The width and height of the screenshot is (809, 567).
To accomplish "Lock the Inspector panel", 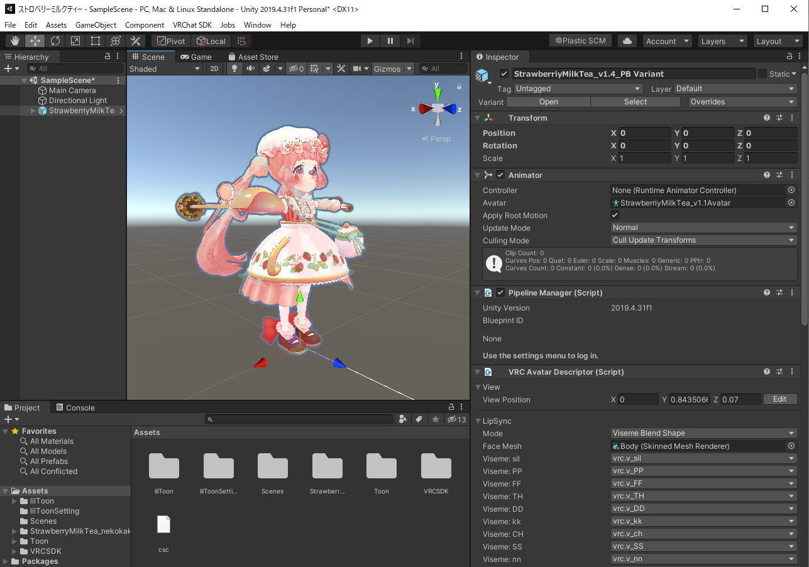I will coord(790,57).
